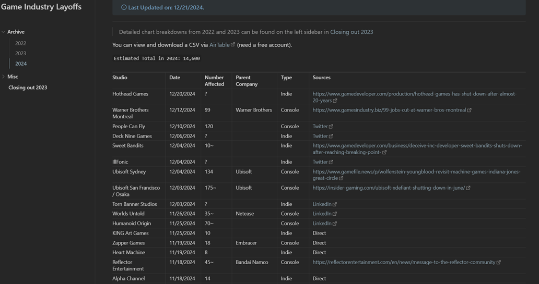This screenshot has width=539, height=284.
Task: Open the Reflector Entertainment source URL
Action: 404,262
